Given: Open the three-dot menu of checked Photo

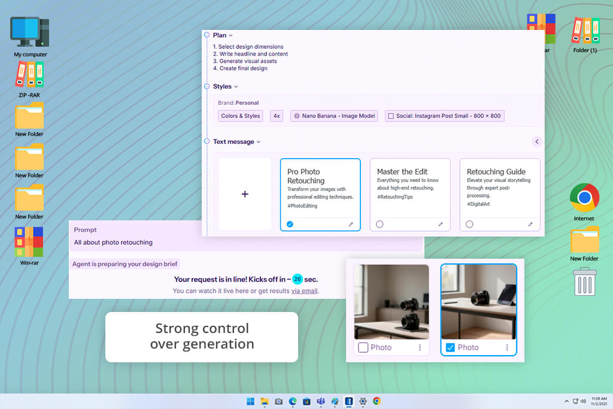Looking at the screenshot, I should [507, 347].
